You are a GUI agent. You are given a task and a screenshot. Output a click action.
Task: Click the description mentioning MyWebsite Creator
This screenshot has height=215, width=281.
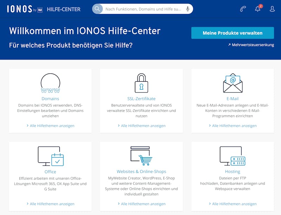[142, 186]
